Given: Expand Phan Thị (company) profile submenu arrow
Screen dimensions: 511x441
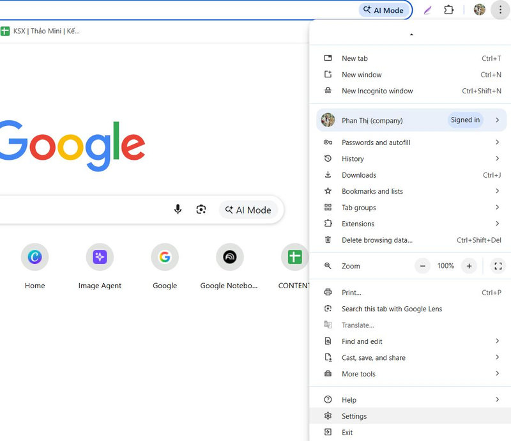Looking at the screenshot, I should click(498, 120).
